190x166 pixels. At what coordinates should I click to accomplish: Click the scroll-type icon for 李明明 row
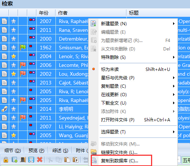[x=4, y=109]
